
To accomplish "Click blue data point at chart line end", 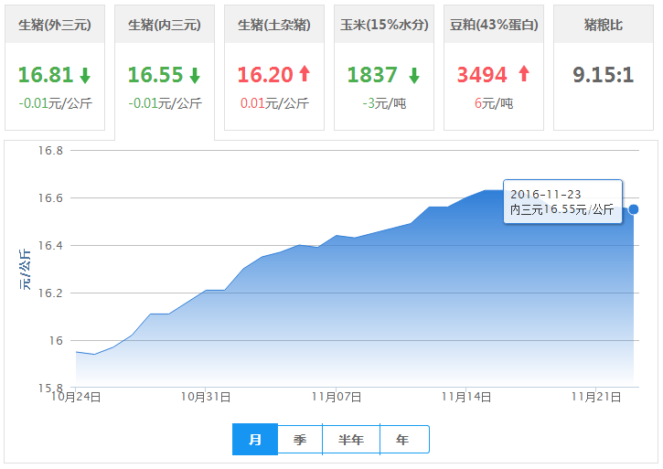I will [634, 209].
